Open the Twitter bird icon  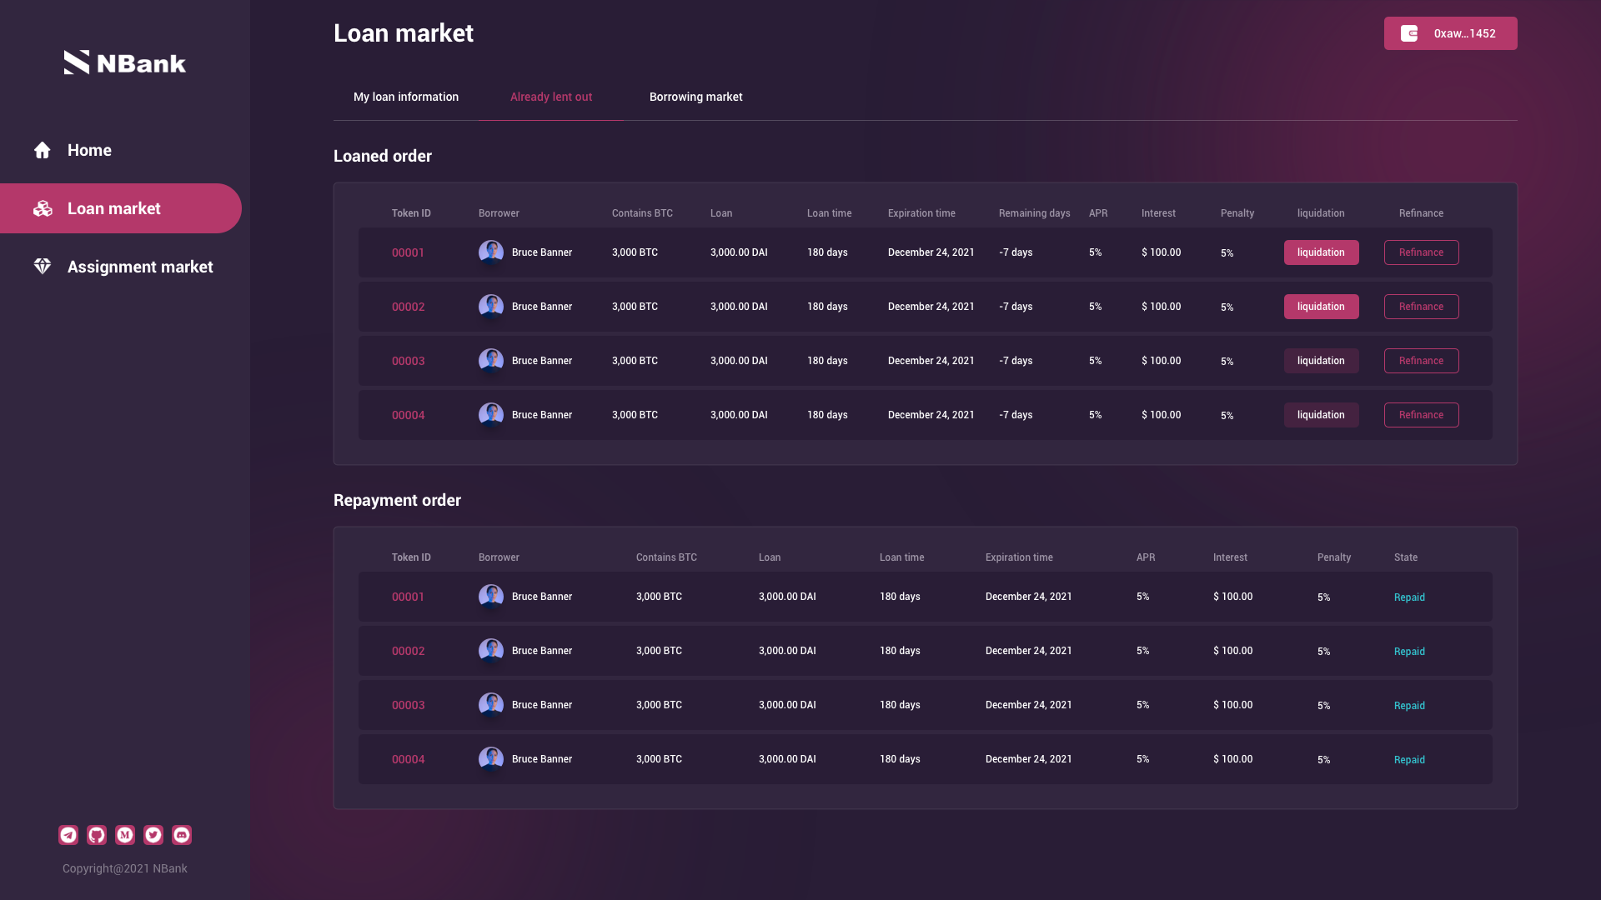pyautogui.click(x=153, y=835)
